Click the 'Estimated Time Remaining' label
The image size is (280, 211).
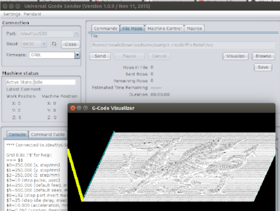click(120, 87)
